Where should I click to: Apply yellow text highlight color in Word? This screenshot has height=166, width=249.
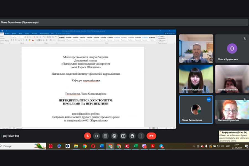pos(30,40)
